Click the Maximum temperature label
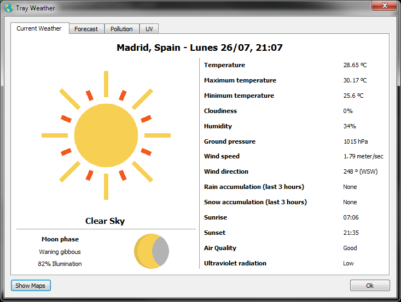401x302 pixels. pyautogui.click(x=240, y=80)
